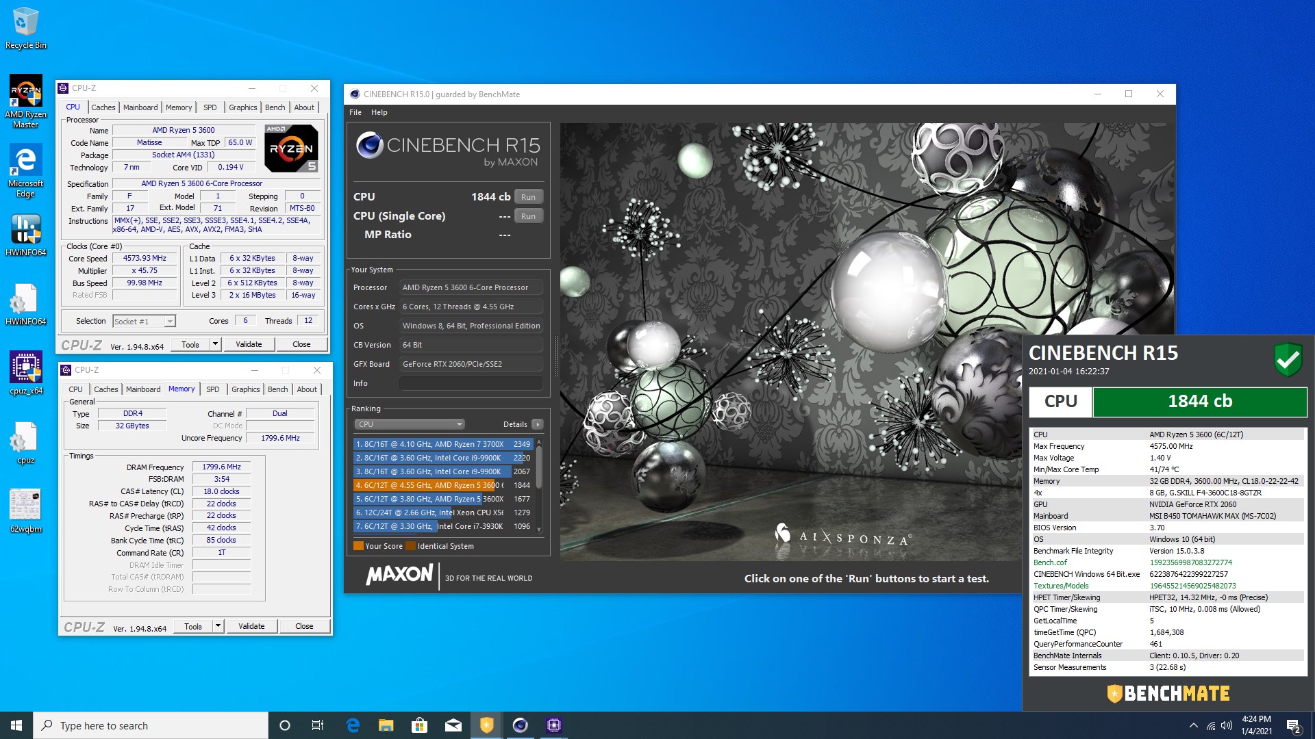
Task: Open Cortana from the taskbar
Action: (x=285, y=725)
